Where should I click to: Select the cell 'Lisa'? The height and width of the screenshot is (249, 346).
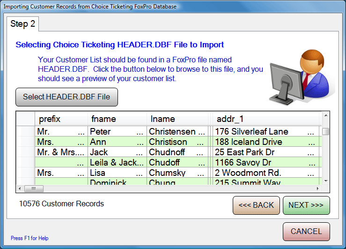click(x=117, y=173)
